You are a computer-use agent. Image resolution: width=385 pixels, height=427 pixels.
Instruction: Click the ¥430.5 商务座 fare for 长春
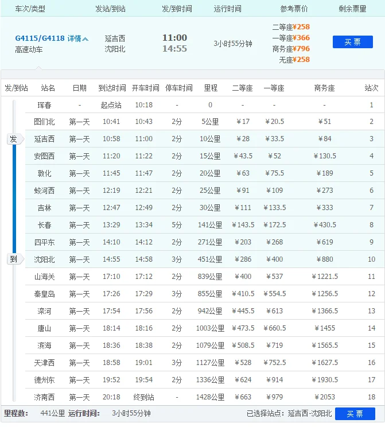pyautogui.click(x=325, y=225)
